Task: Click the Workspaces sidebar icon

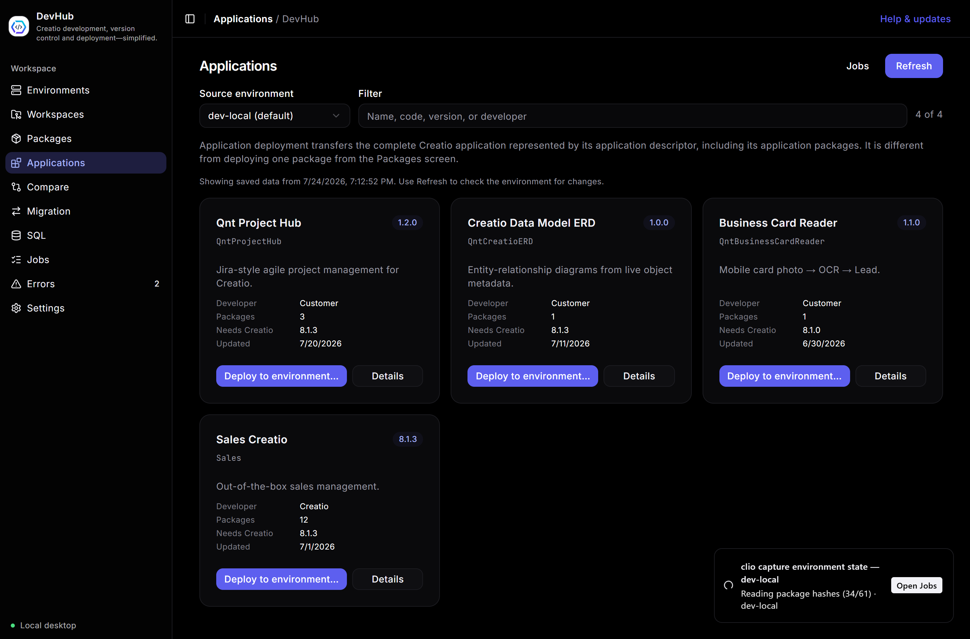Action: tap(16, 114)
